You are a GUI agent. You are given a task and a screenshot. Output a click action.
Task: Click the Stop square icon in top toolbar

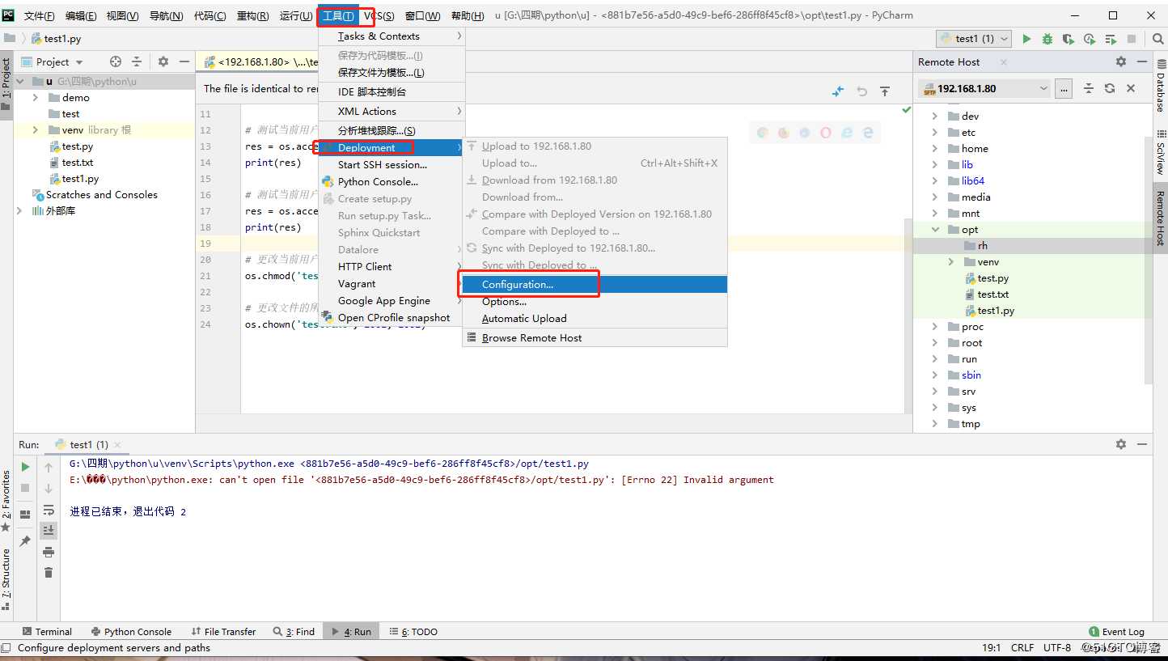[1132, 39]
